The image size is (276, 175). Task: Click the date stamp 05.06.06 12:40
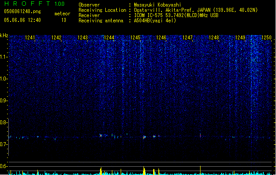point(22,20)
